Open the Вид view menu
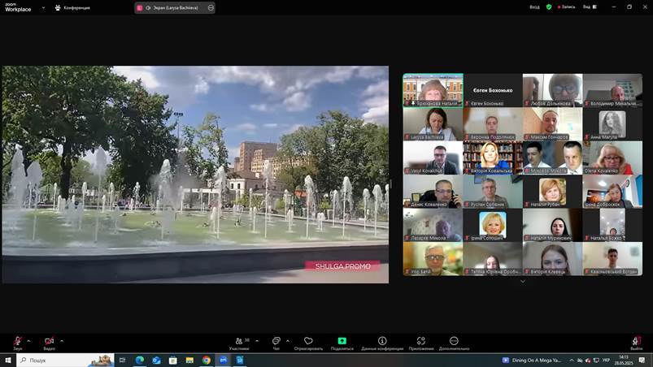Screen dimensions: 653x367 (x=588, y=6)
